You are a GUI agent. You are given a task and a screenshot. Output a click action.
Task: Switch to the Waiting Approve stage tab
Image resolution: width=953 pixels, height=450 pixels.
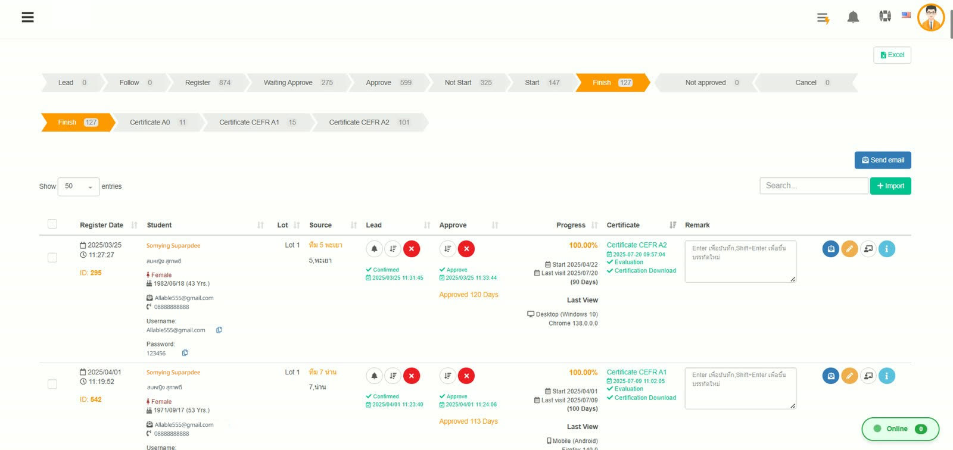[298, 83]
